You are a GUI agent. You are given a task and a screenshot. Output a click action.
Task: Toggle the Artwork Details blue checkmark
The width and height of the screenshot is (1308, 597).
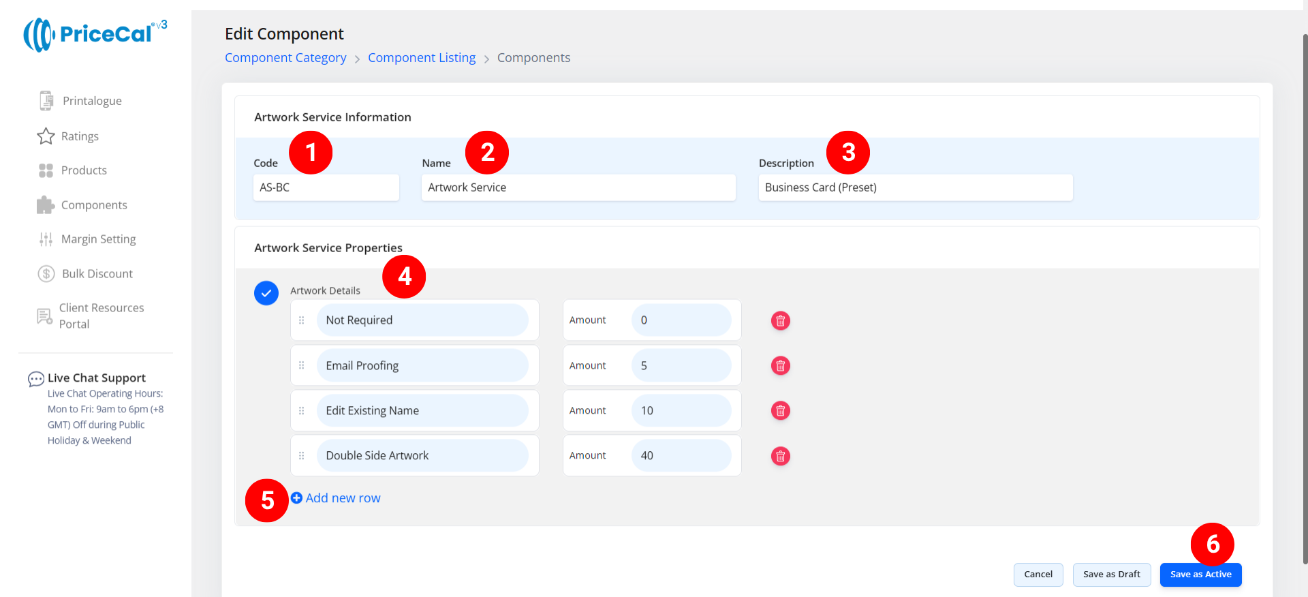266,293
